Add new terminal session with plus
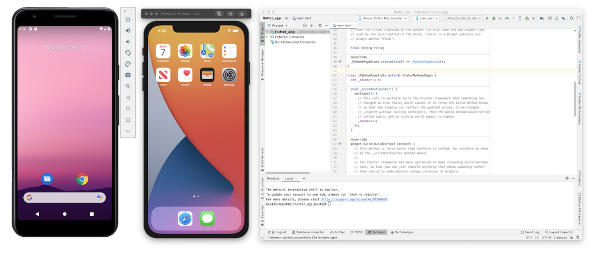The width and height of the screenshot is (595, 254). pos(304,178)
